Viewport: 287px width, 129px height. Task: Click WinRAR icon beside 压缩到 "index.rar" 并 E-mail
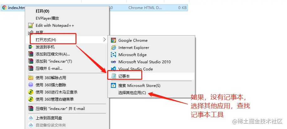click(x=31, y=109)
